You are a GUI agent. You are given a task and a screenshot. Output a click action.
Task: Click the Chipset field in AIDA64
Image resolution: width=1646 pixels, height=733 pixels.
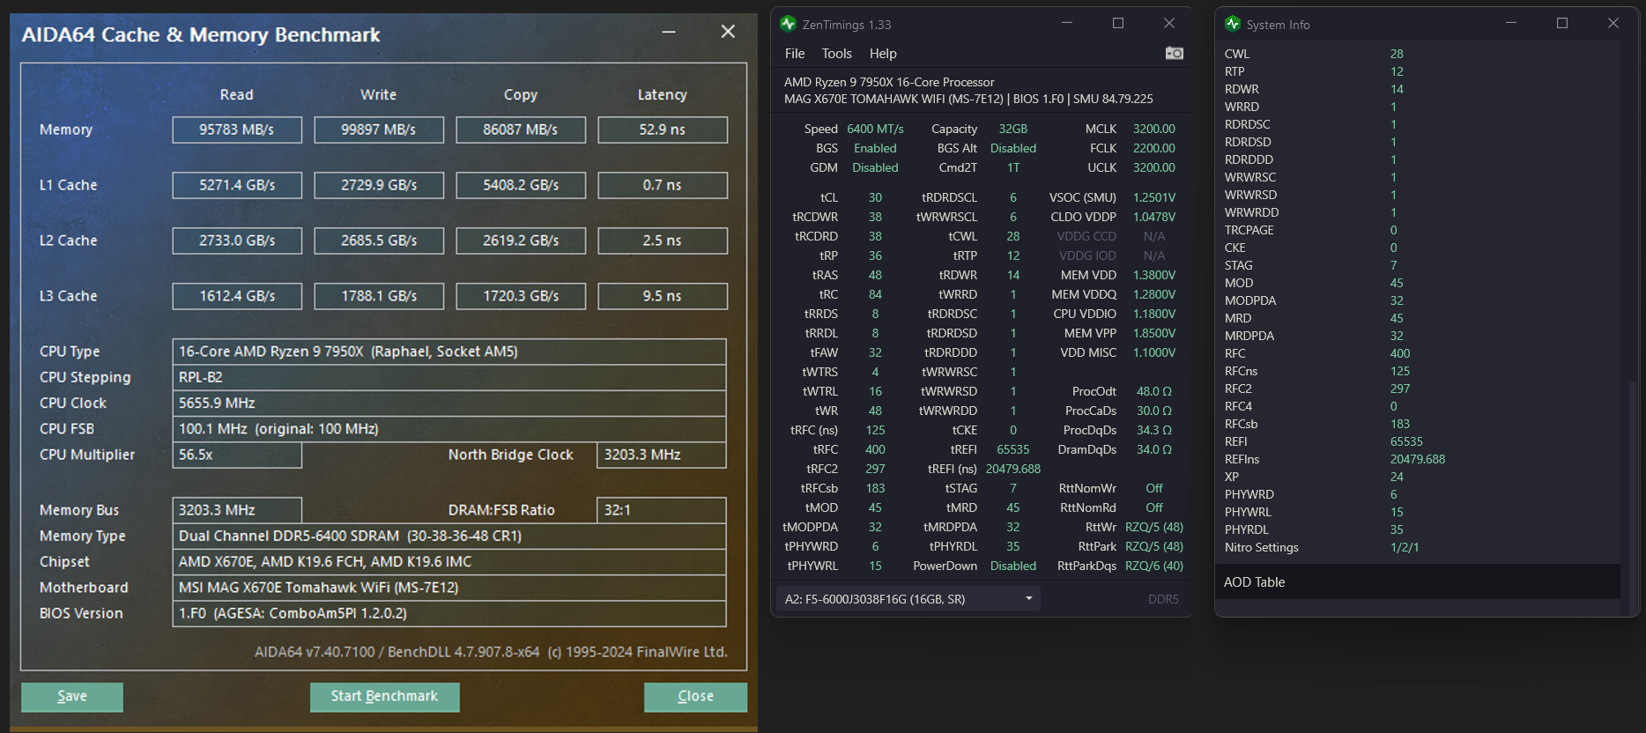point(449,562)
